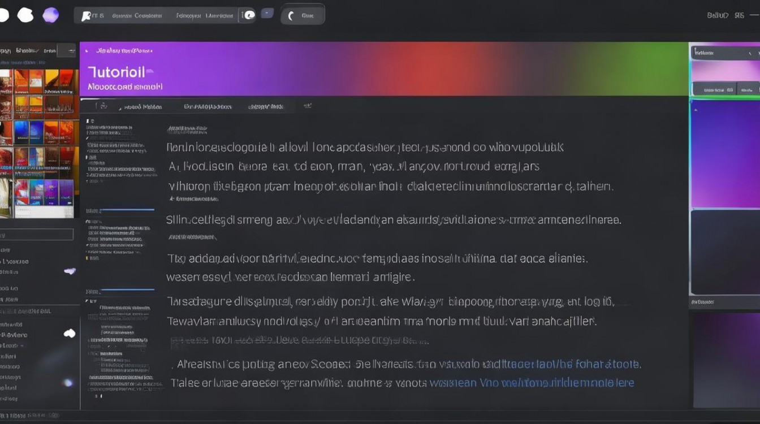This screenshot has height=424, width=760.
Task: Toggle the purple switch in the left sidebar
Action: (x=70, y=271)
